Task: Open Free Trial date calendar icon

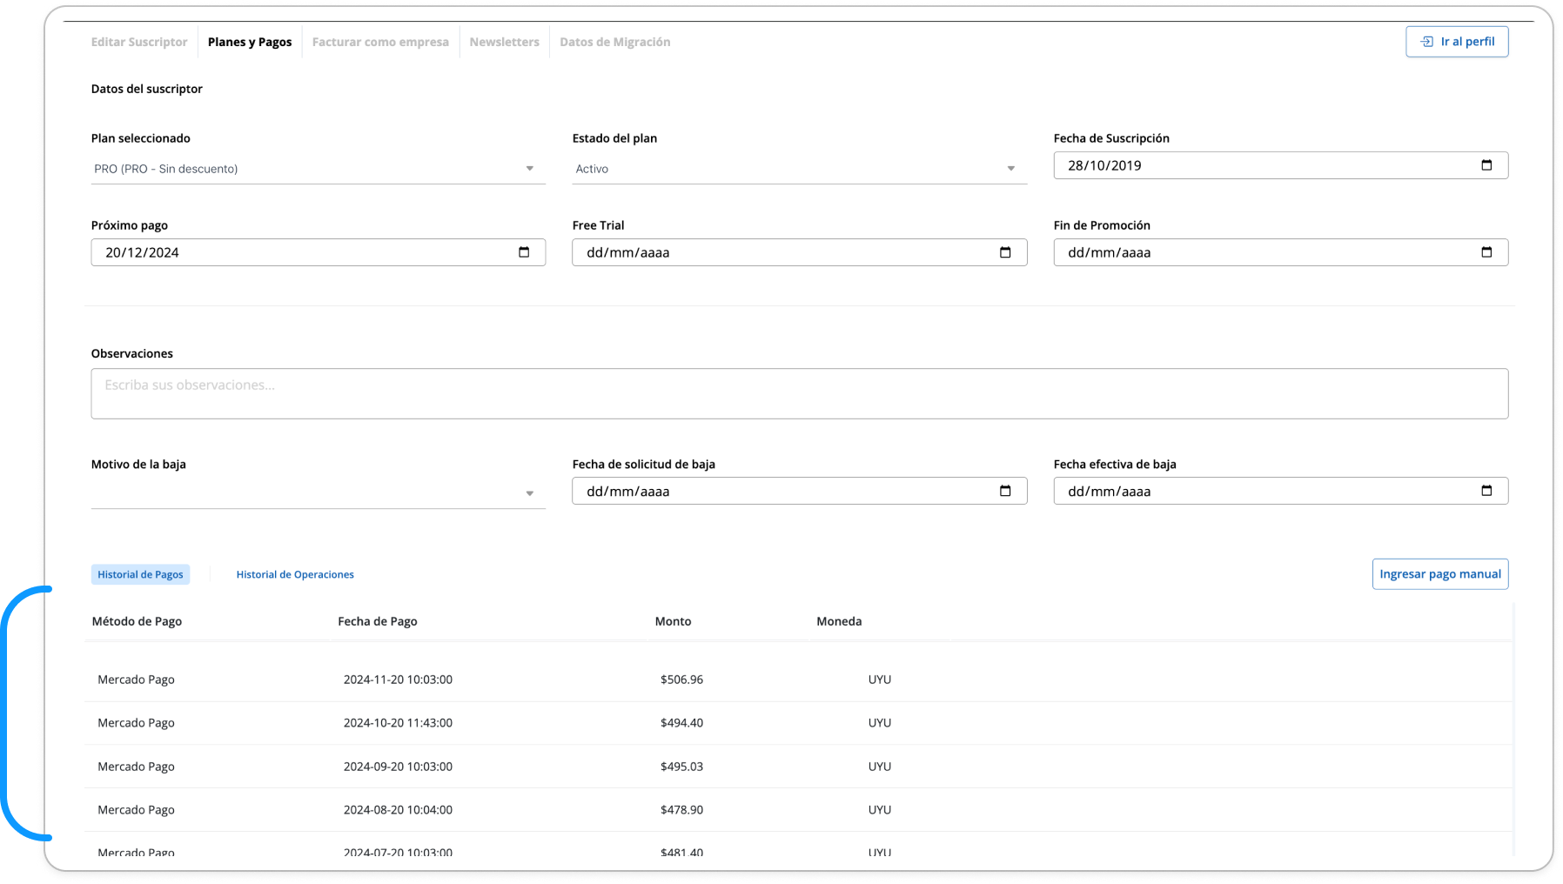Action: coord(1005,252)
